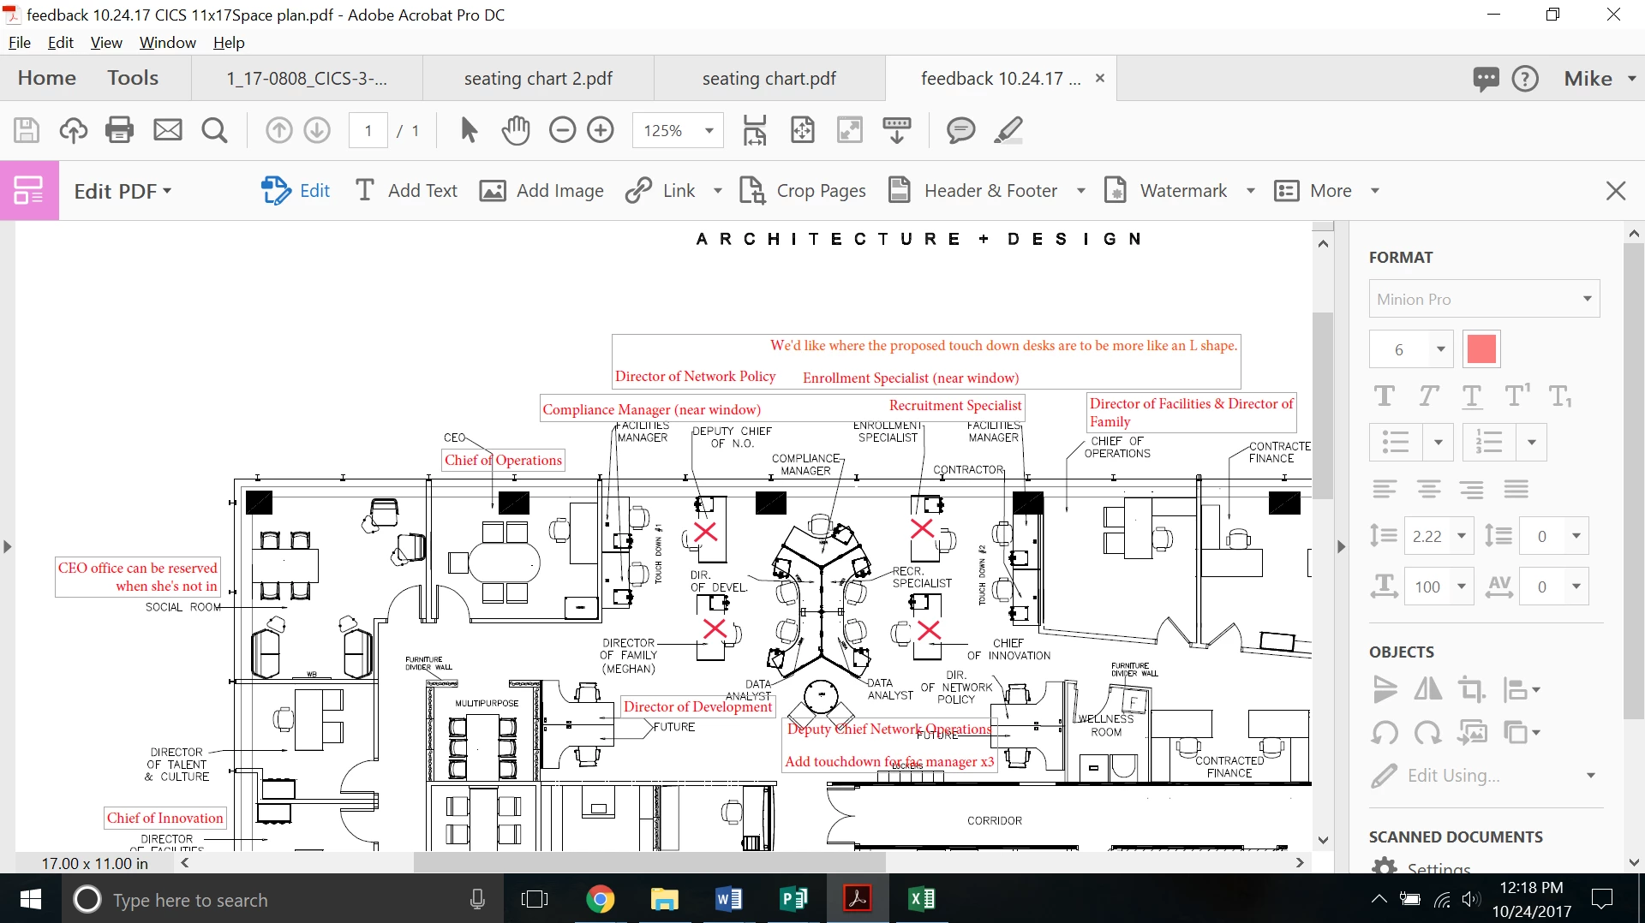1645x923 pixels.
Task: Switch to the seating chart 2.pdf tab
Action: tap(538, 78)
